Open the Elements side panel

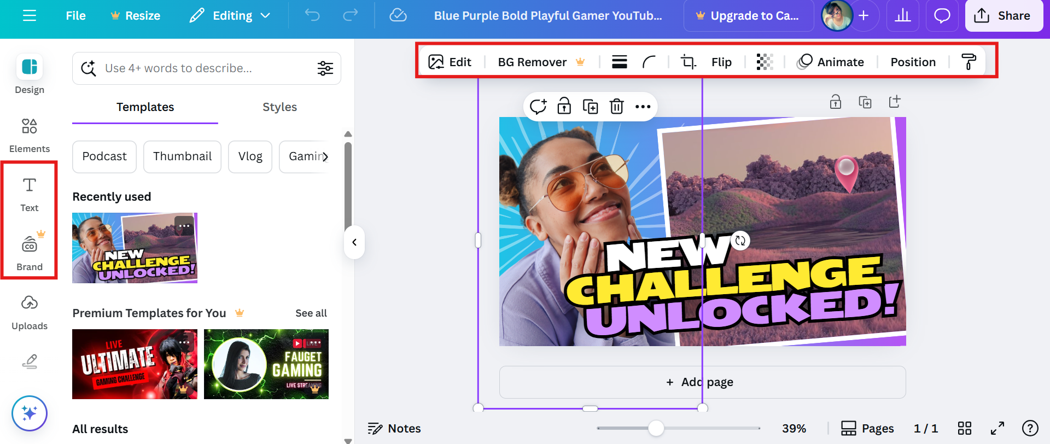[30, 136]
